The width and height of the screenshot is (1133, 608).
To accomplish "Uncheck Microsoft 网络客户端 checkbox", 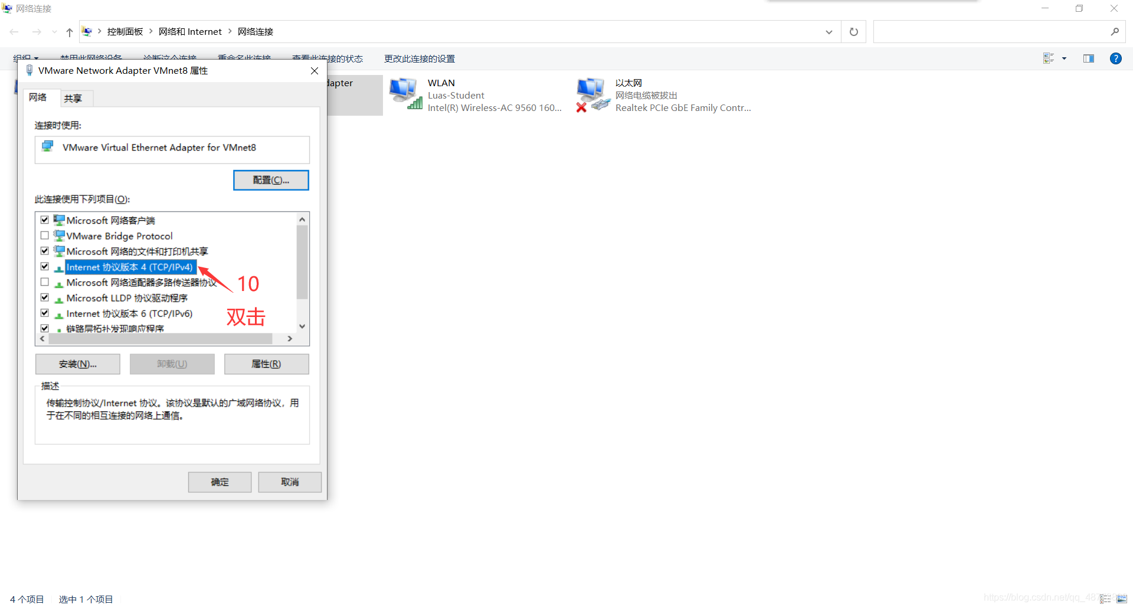I will coord(45,220).
